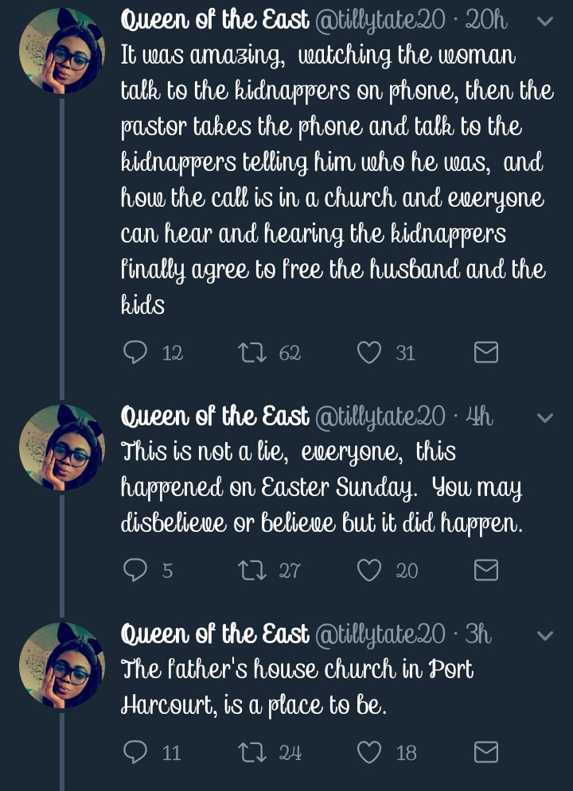Reply to the Easter Sunday tweet

[x=134, y=570]
